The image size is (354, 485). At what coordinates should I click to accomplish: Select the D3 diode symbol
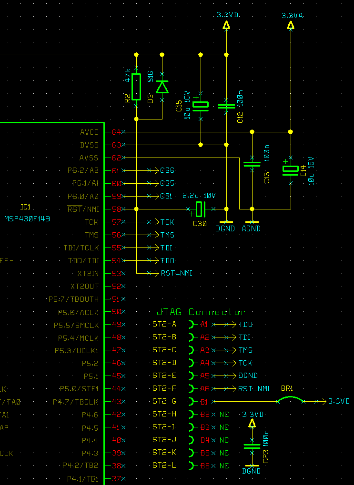tap(162, 87)
